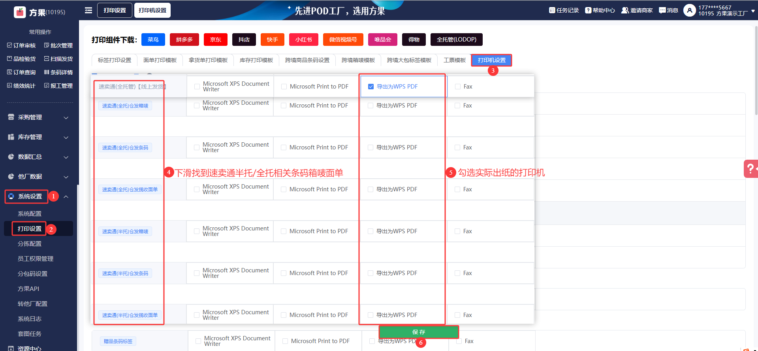The width and height of the screenshot is (758, 351).
Task: Click the 系统设置 gear icon
Action: [11, 196]
